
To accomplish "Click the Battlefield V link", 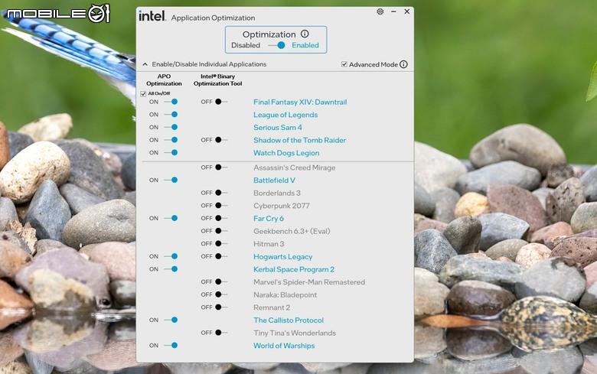I will (274, 180).
